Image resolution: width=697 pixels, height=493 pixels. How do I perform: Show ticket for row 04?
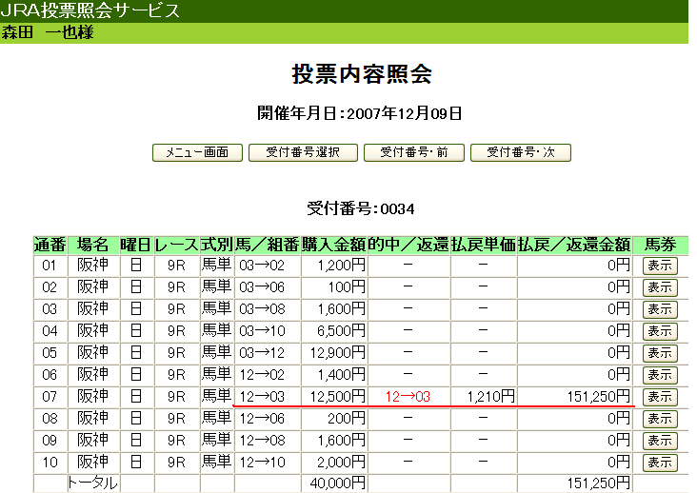coord(660,331)
